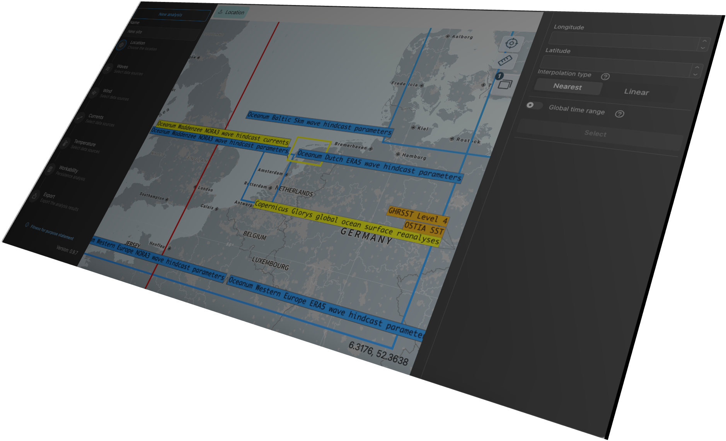Focus the Longitude input field
Screen dimensions: 726x441
624,41
